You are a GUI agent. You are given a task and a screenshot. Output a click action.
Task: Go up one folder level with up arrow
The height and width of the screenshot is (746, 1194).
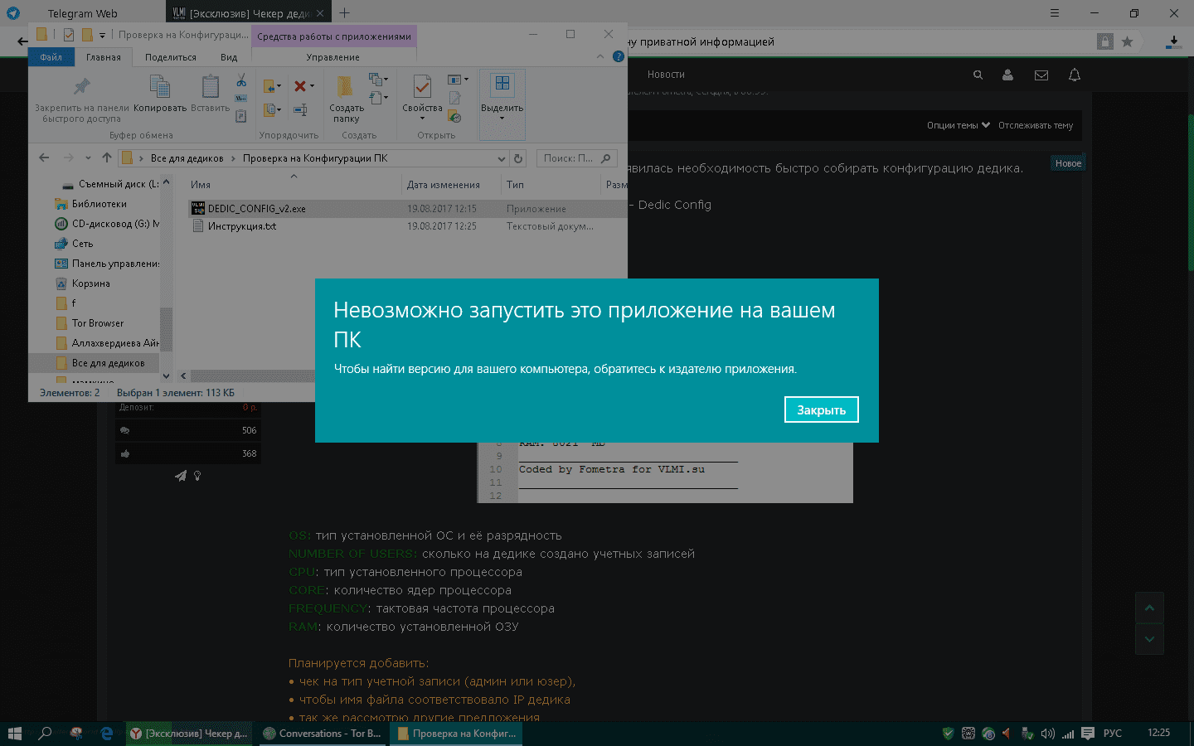click(106, 158)
